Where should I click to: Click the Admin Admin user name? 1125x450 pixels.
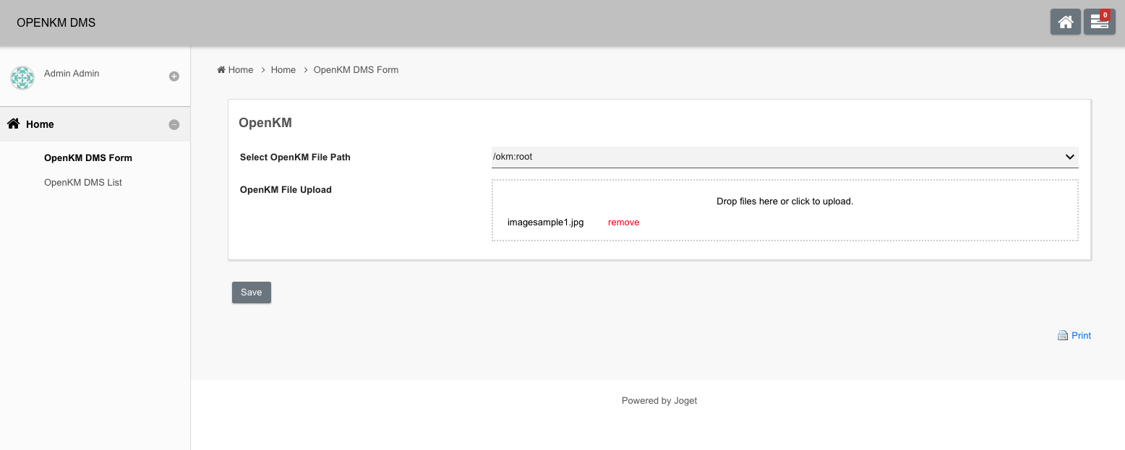coord(72,74)
